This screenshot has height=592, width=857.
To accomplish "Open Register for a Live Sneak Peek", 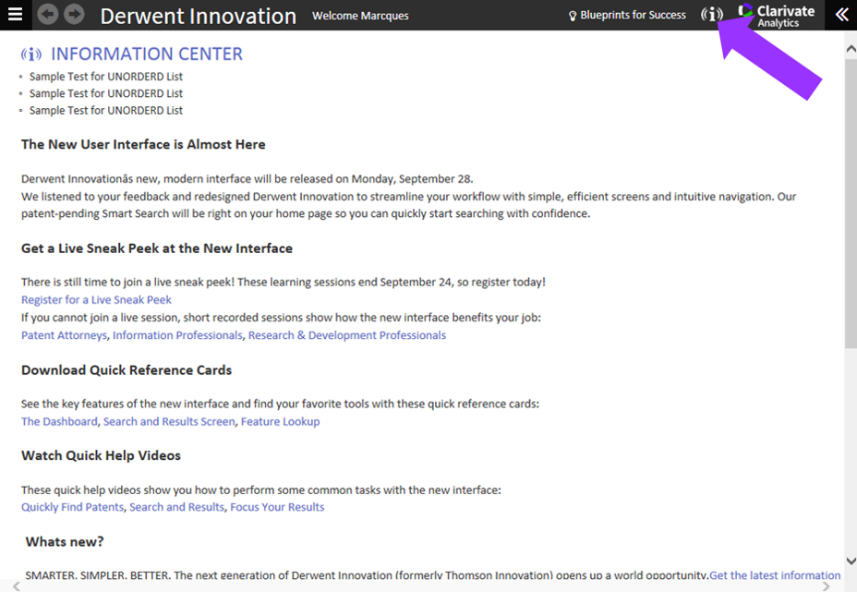I will pos(96,299).
